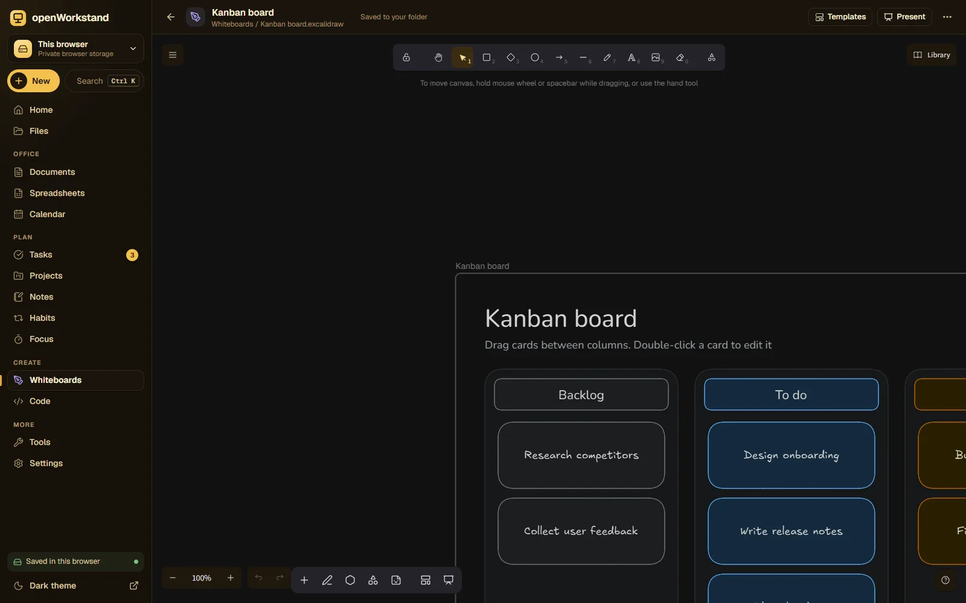Open the three-dot more options menu
Viewport: 966px width, 603px height.
[947, 17]
